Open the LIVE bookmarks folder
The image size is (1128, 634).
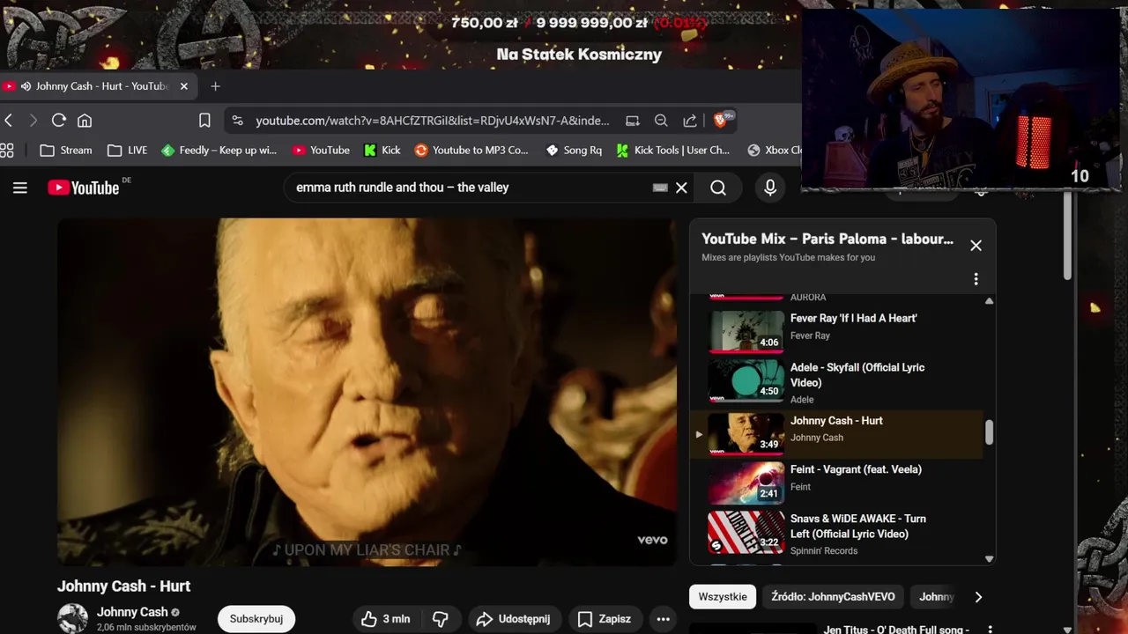click(128, 151)
